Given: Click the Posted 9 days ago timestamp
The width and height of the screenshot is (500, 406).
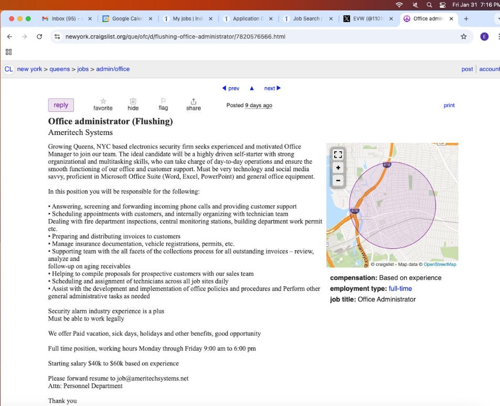Looking at the screenshot, I should click(x=249, y=106).
